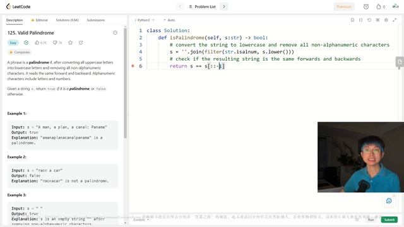Switch to the Editorial tab

click(x=39, y=20)
